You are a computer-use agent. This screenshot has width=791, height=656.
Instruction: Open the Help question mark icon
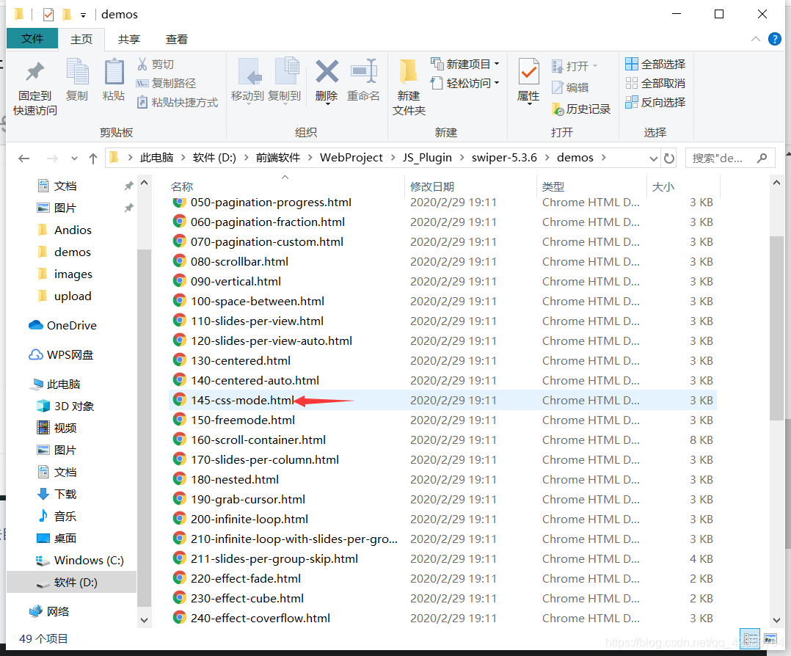[x=774, y=39]
